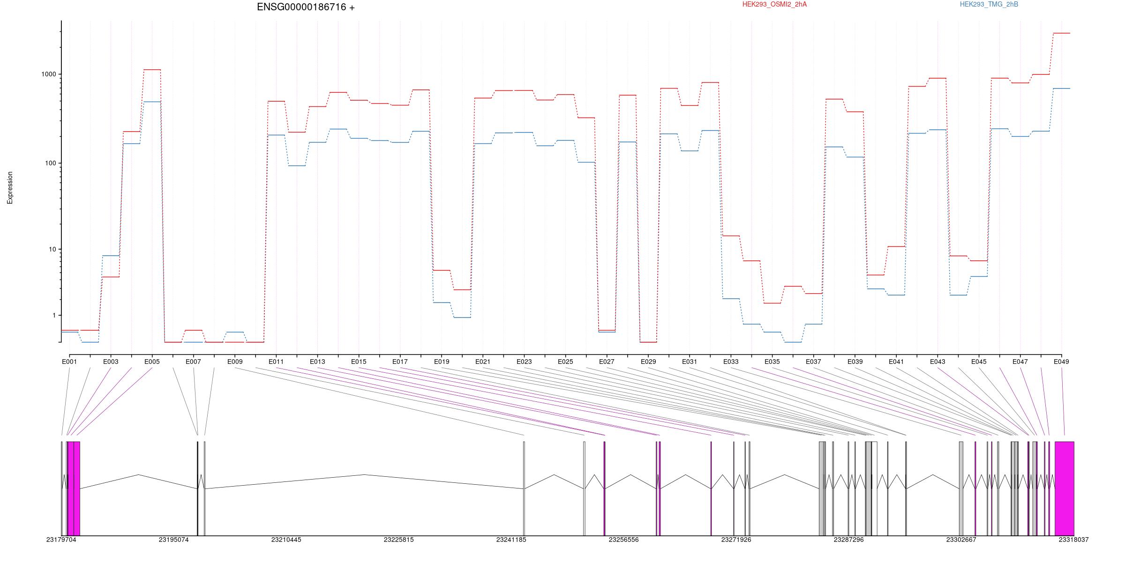The image size is (1125, 562).
Task: Click the Expression y-axis label
Action: point(10,188)
